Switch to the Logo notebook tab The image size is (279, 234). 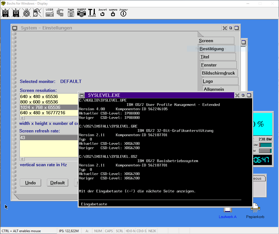click(220, 81)
